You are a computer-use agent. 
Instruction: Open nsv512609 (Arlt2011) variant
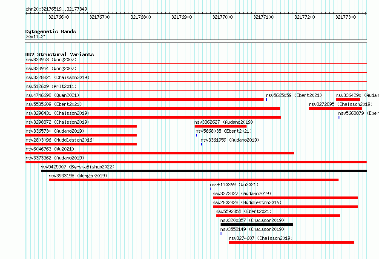click(51, 86)
